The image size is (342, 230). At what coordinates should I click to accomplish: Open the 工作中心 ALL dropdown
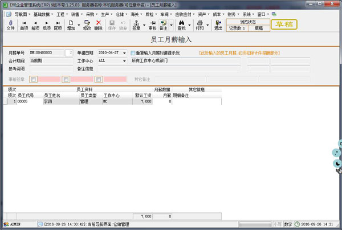coord(124,61)
